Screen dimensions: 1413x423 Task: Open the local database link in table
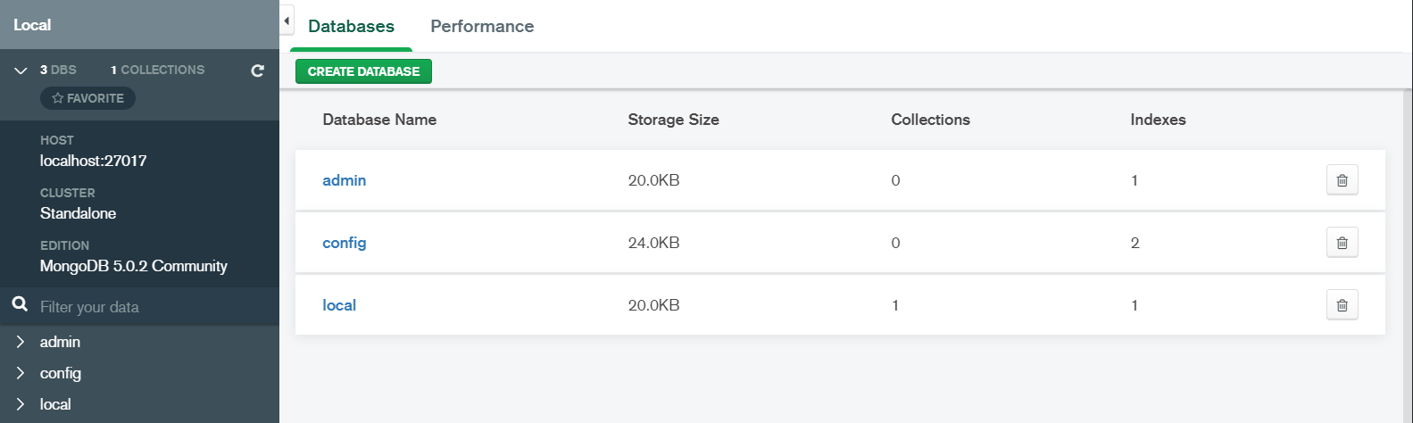339,305
